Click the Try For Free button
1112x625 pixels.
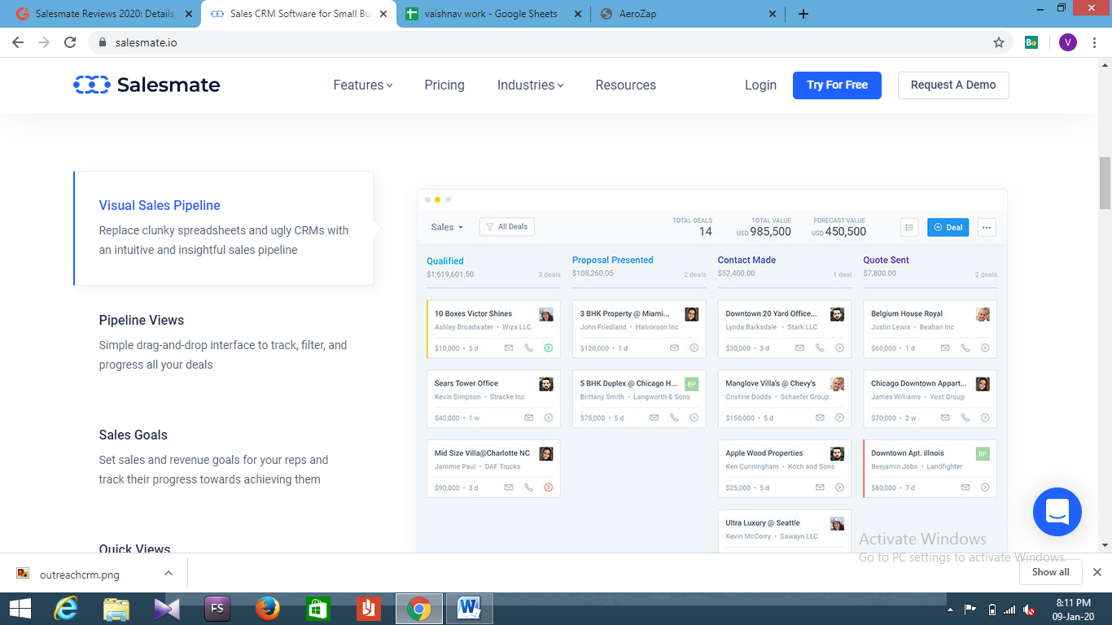point(837,85)
